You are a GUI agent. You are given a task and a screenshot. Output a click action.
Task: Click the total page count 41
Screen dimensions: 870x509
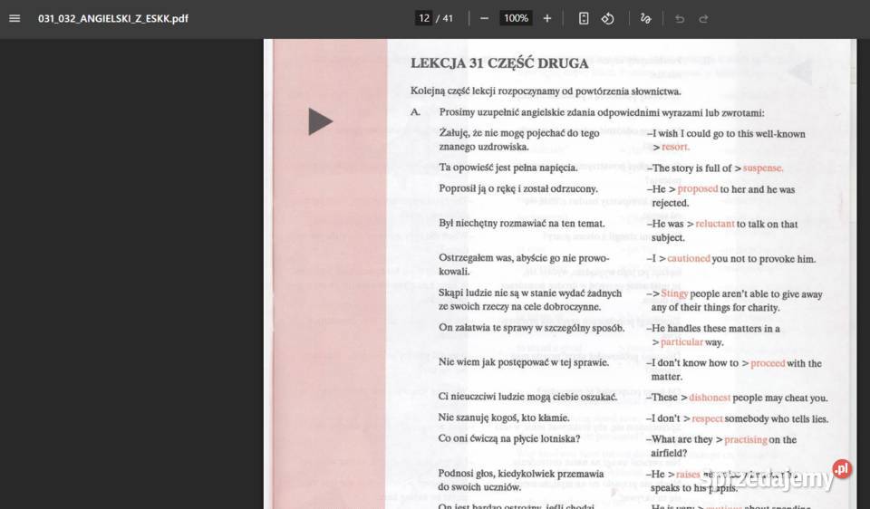pos(448,18)
